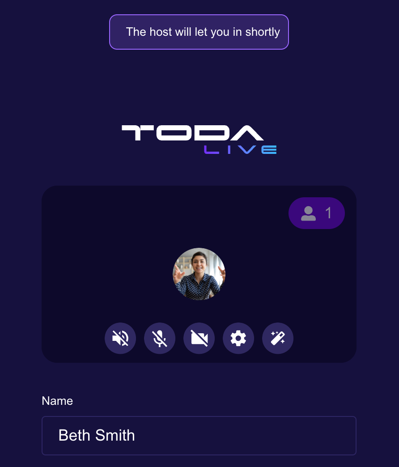Place cursor in the Beth Smith text

97,435
